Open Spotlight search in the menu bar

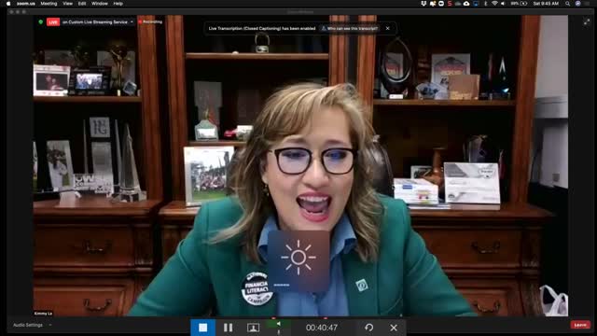[568, 4]
